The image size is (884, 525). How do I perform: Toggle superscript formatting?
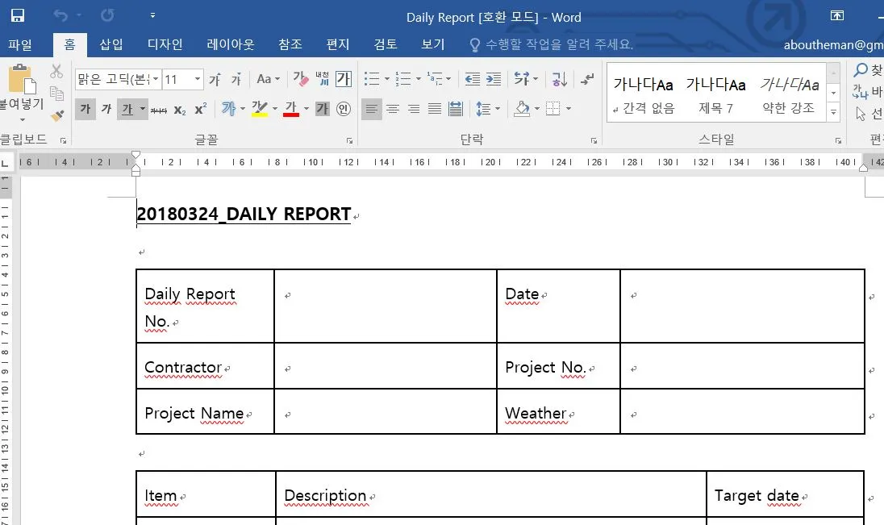click(x=201, y=110)
